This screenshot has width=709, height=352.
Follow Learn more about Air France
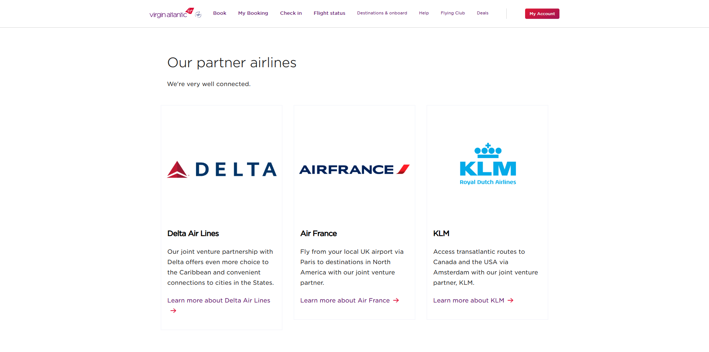click(x=345, y=300)
